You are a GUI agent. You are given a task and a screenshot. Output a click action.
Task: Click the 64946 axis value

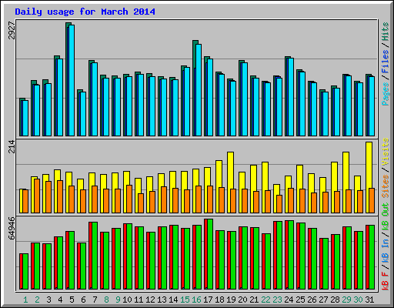pos(12,229)
